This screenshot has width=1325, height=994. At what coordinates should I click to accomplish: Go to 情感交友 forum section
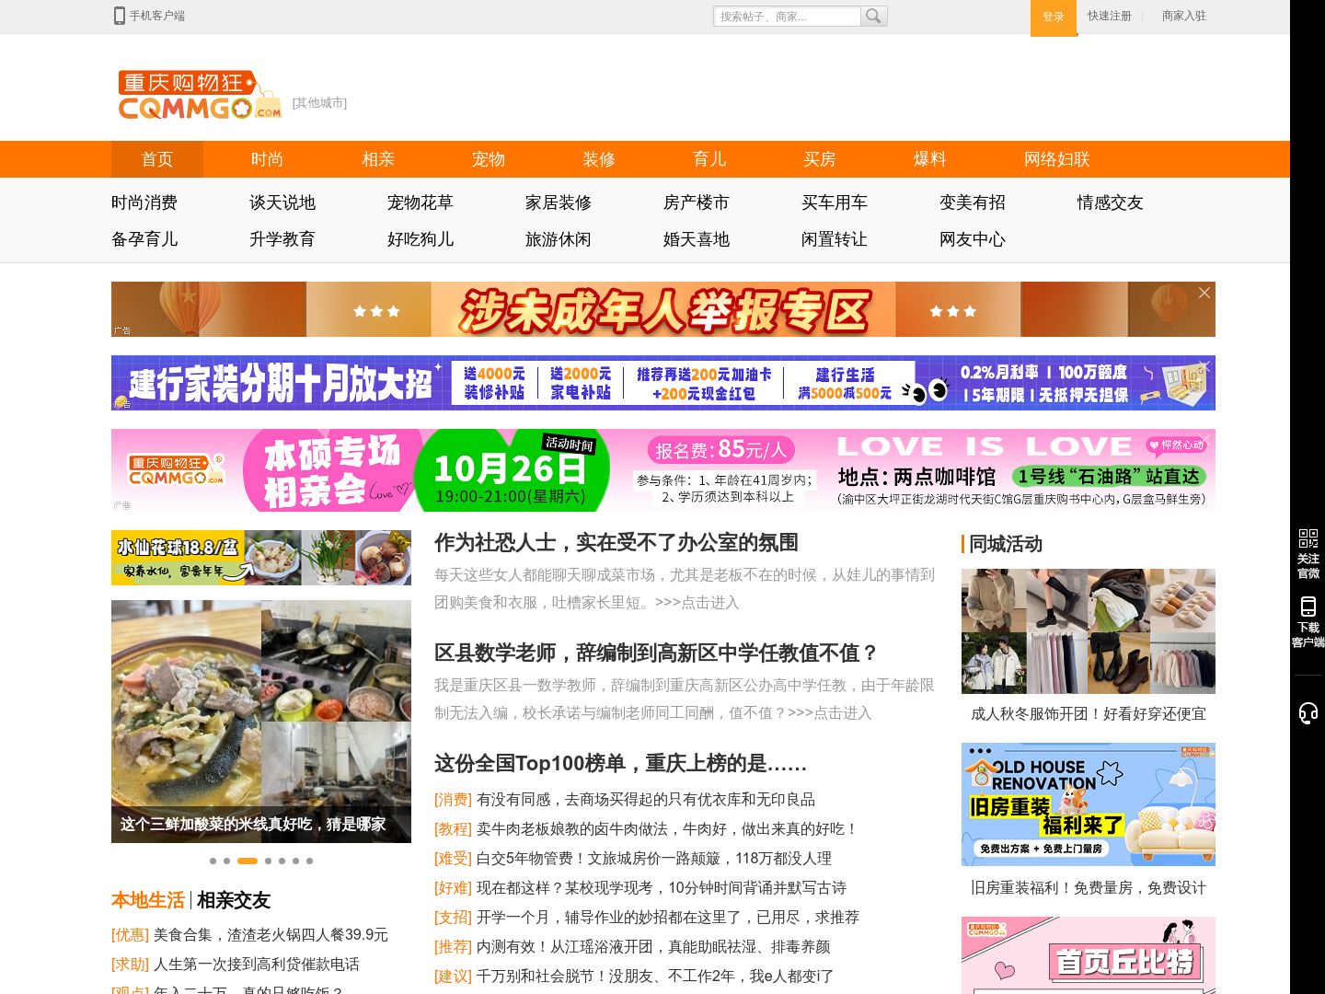[x=1111, y=202]
